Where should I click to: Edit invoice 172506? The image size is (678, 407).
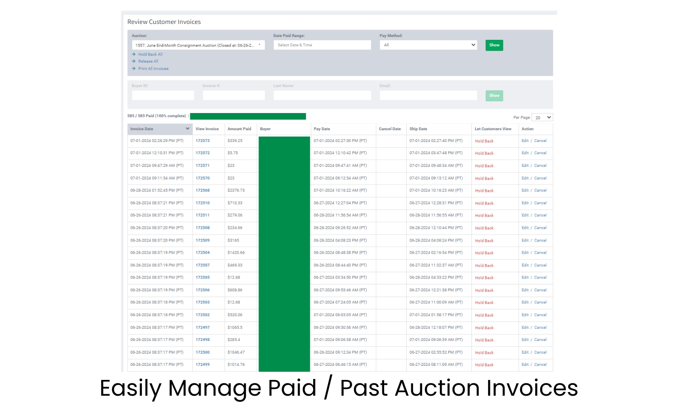coord(525,290)
